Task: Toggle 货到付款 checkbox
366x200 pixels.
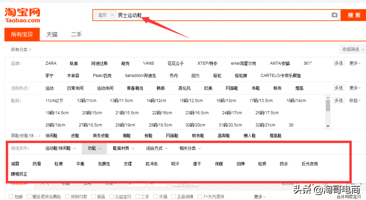Action: 68,196
